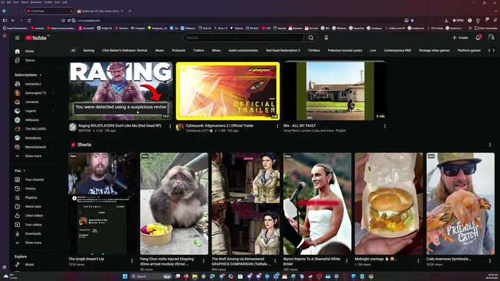Open a new browser tab

[130, 11]
